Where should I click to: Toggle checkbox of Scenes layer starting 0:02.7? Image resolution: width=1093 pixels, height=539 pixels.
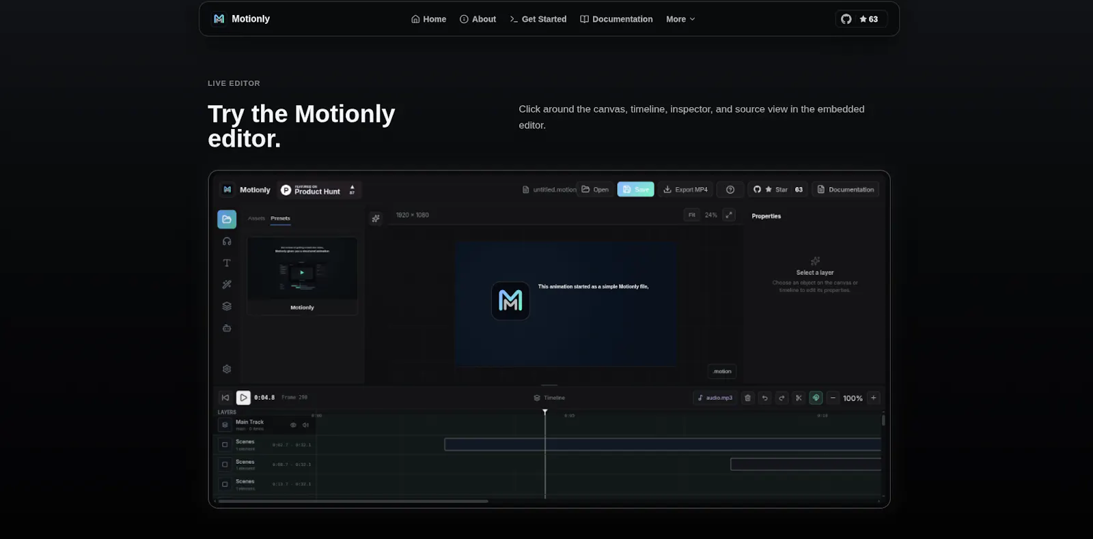tap(225, 445)
